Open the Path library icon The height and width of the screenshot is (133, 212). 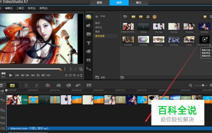click(x=89, y=69)
